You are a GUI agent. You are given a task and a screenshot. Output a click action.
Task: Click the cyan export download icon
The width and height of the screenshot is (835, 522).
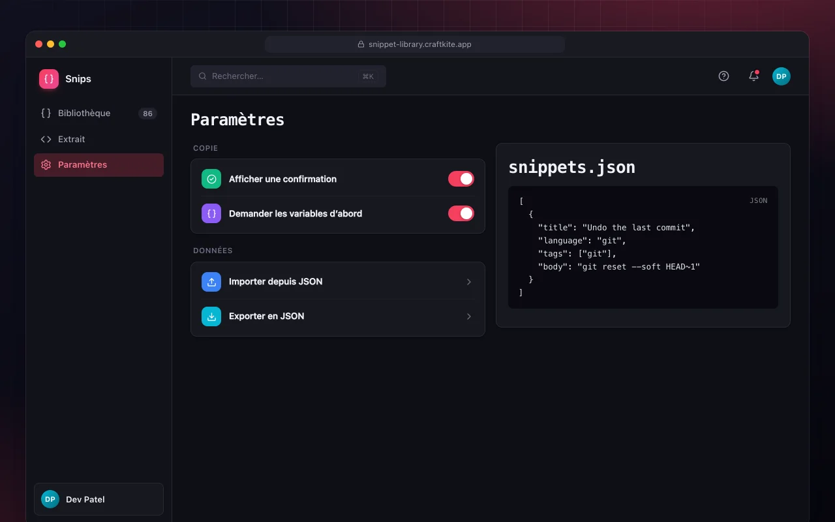(x=211, y=316)
